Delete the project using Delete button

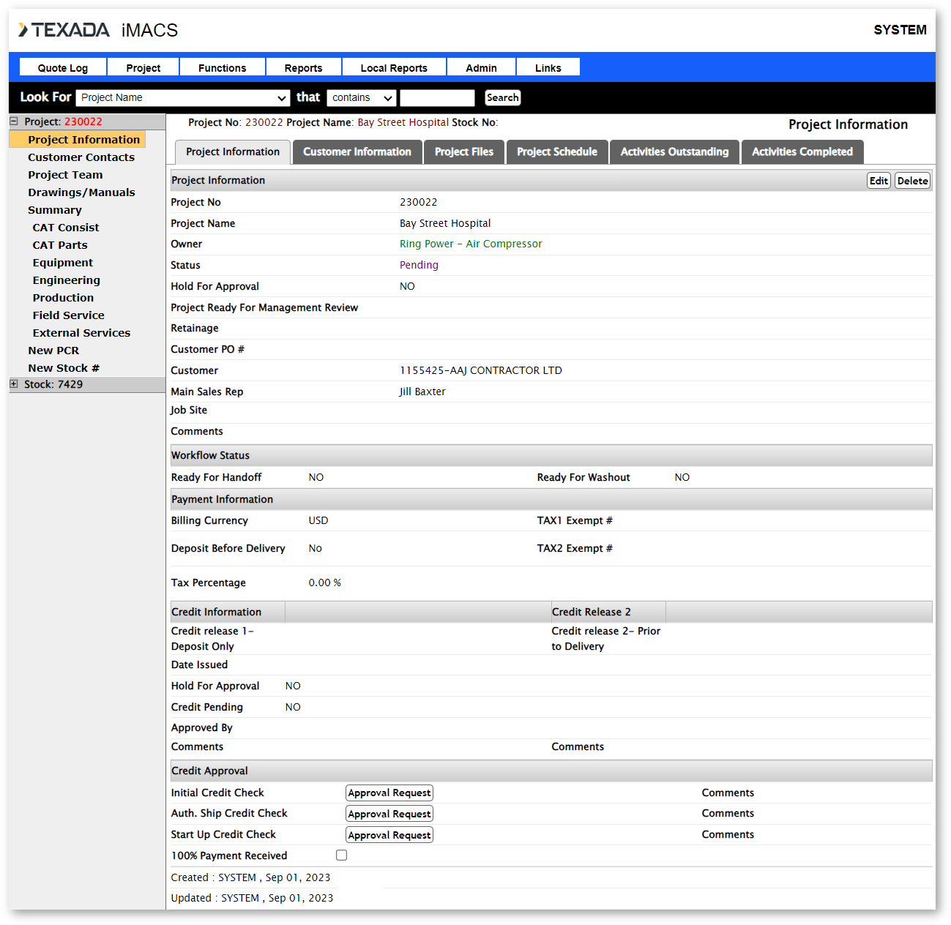[x=912, y=181]
